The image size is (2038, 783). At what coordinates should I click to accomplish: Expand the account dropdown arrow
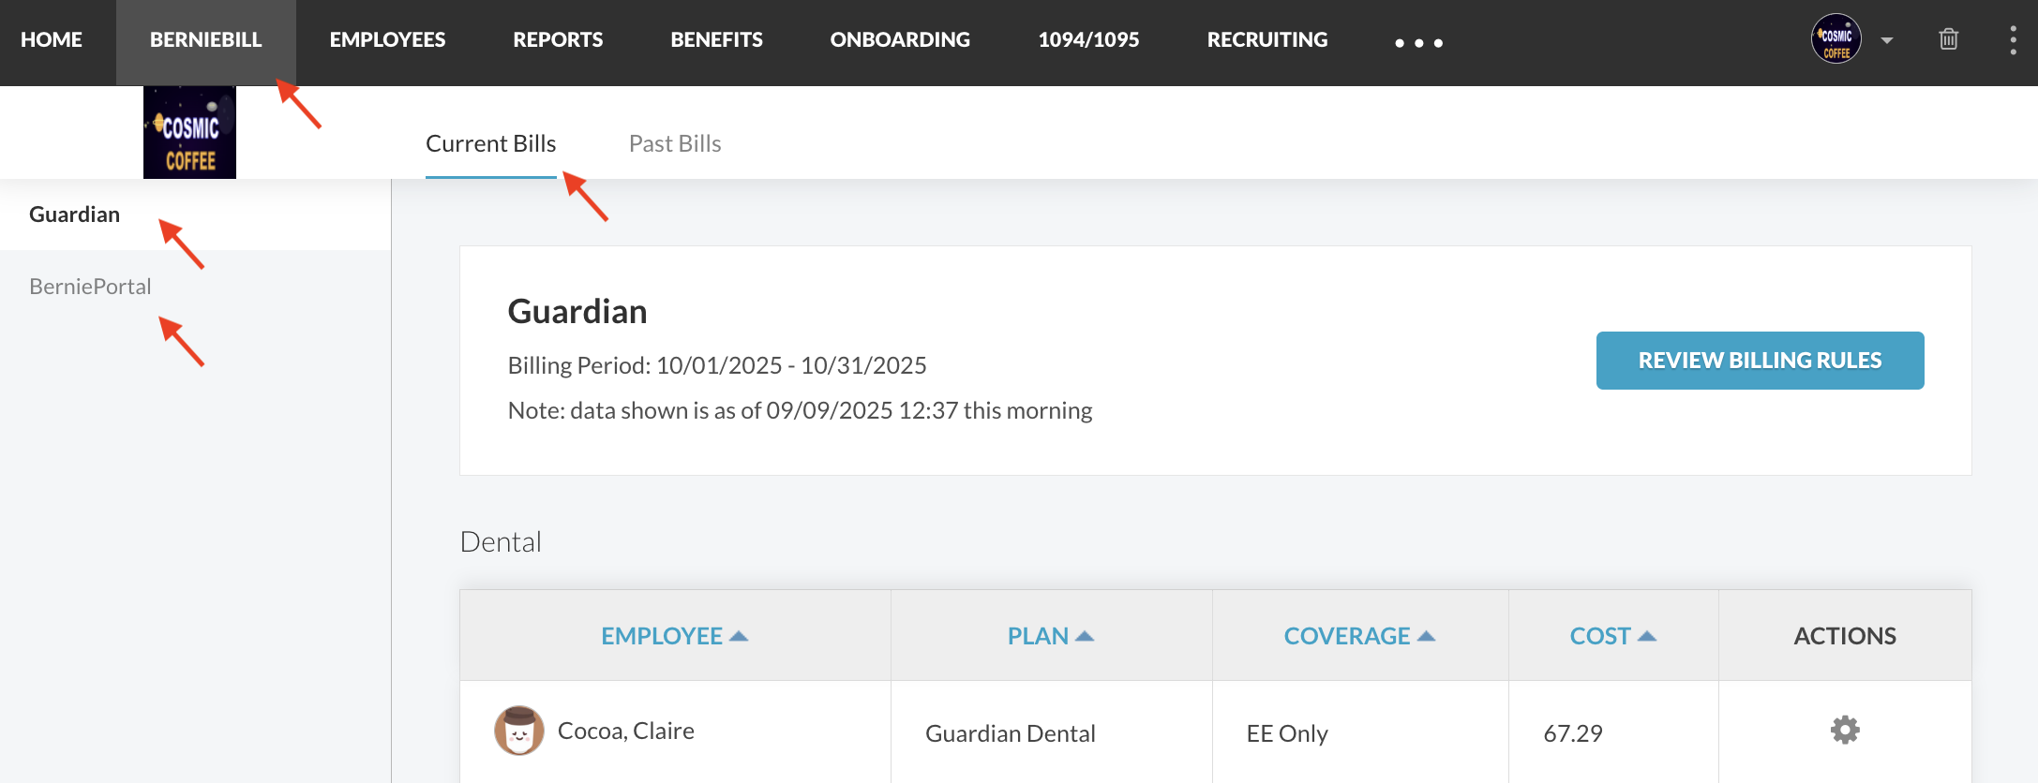(1887, 40)
